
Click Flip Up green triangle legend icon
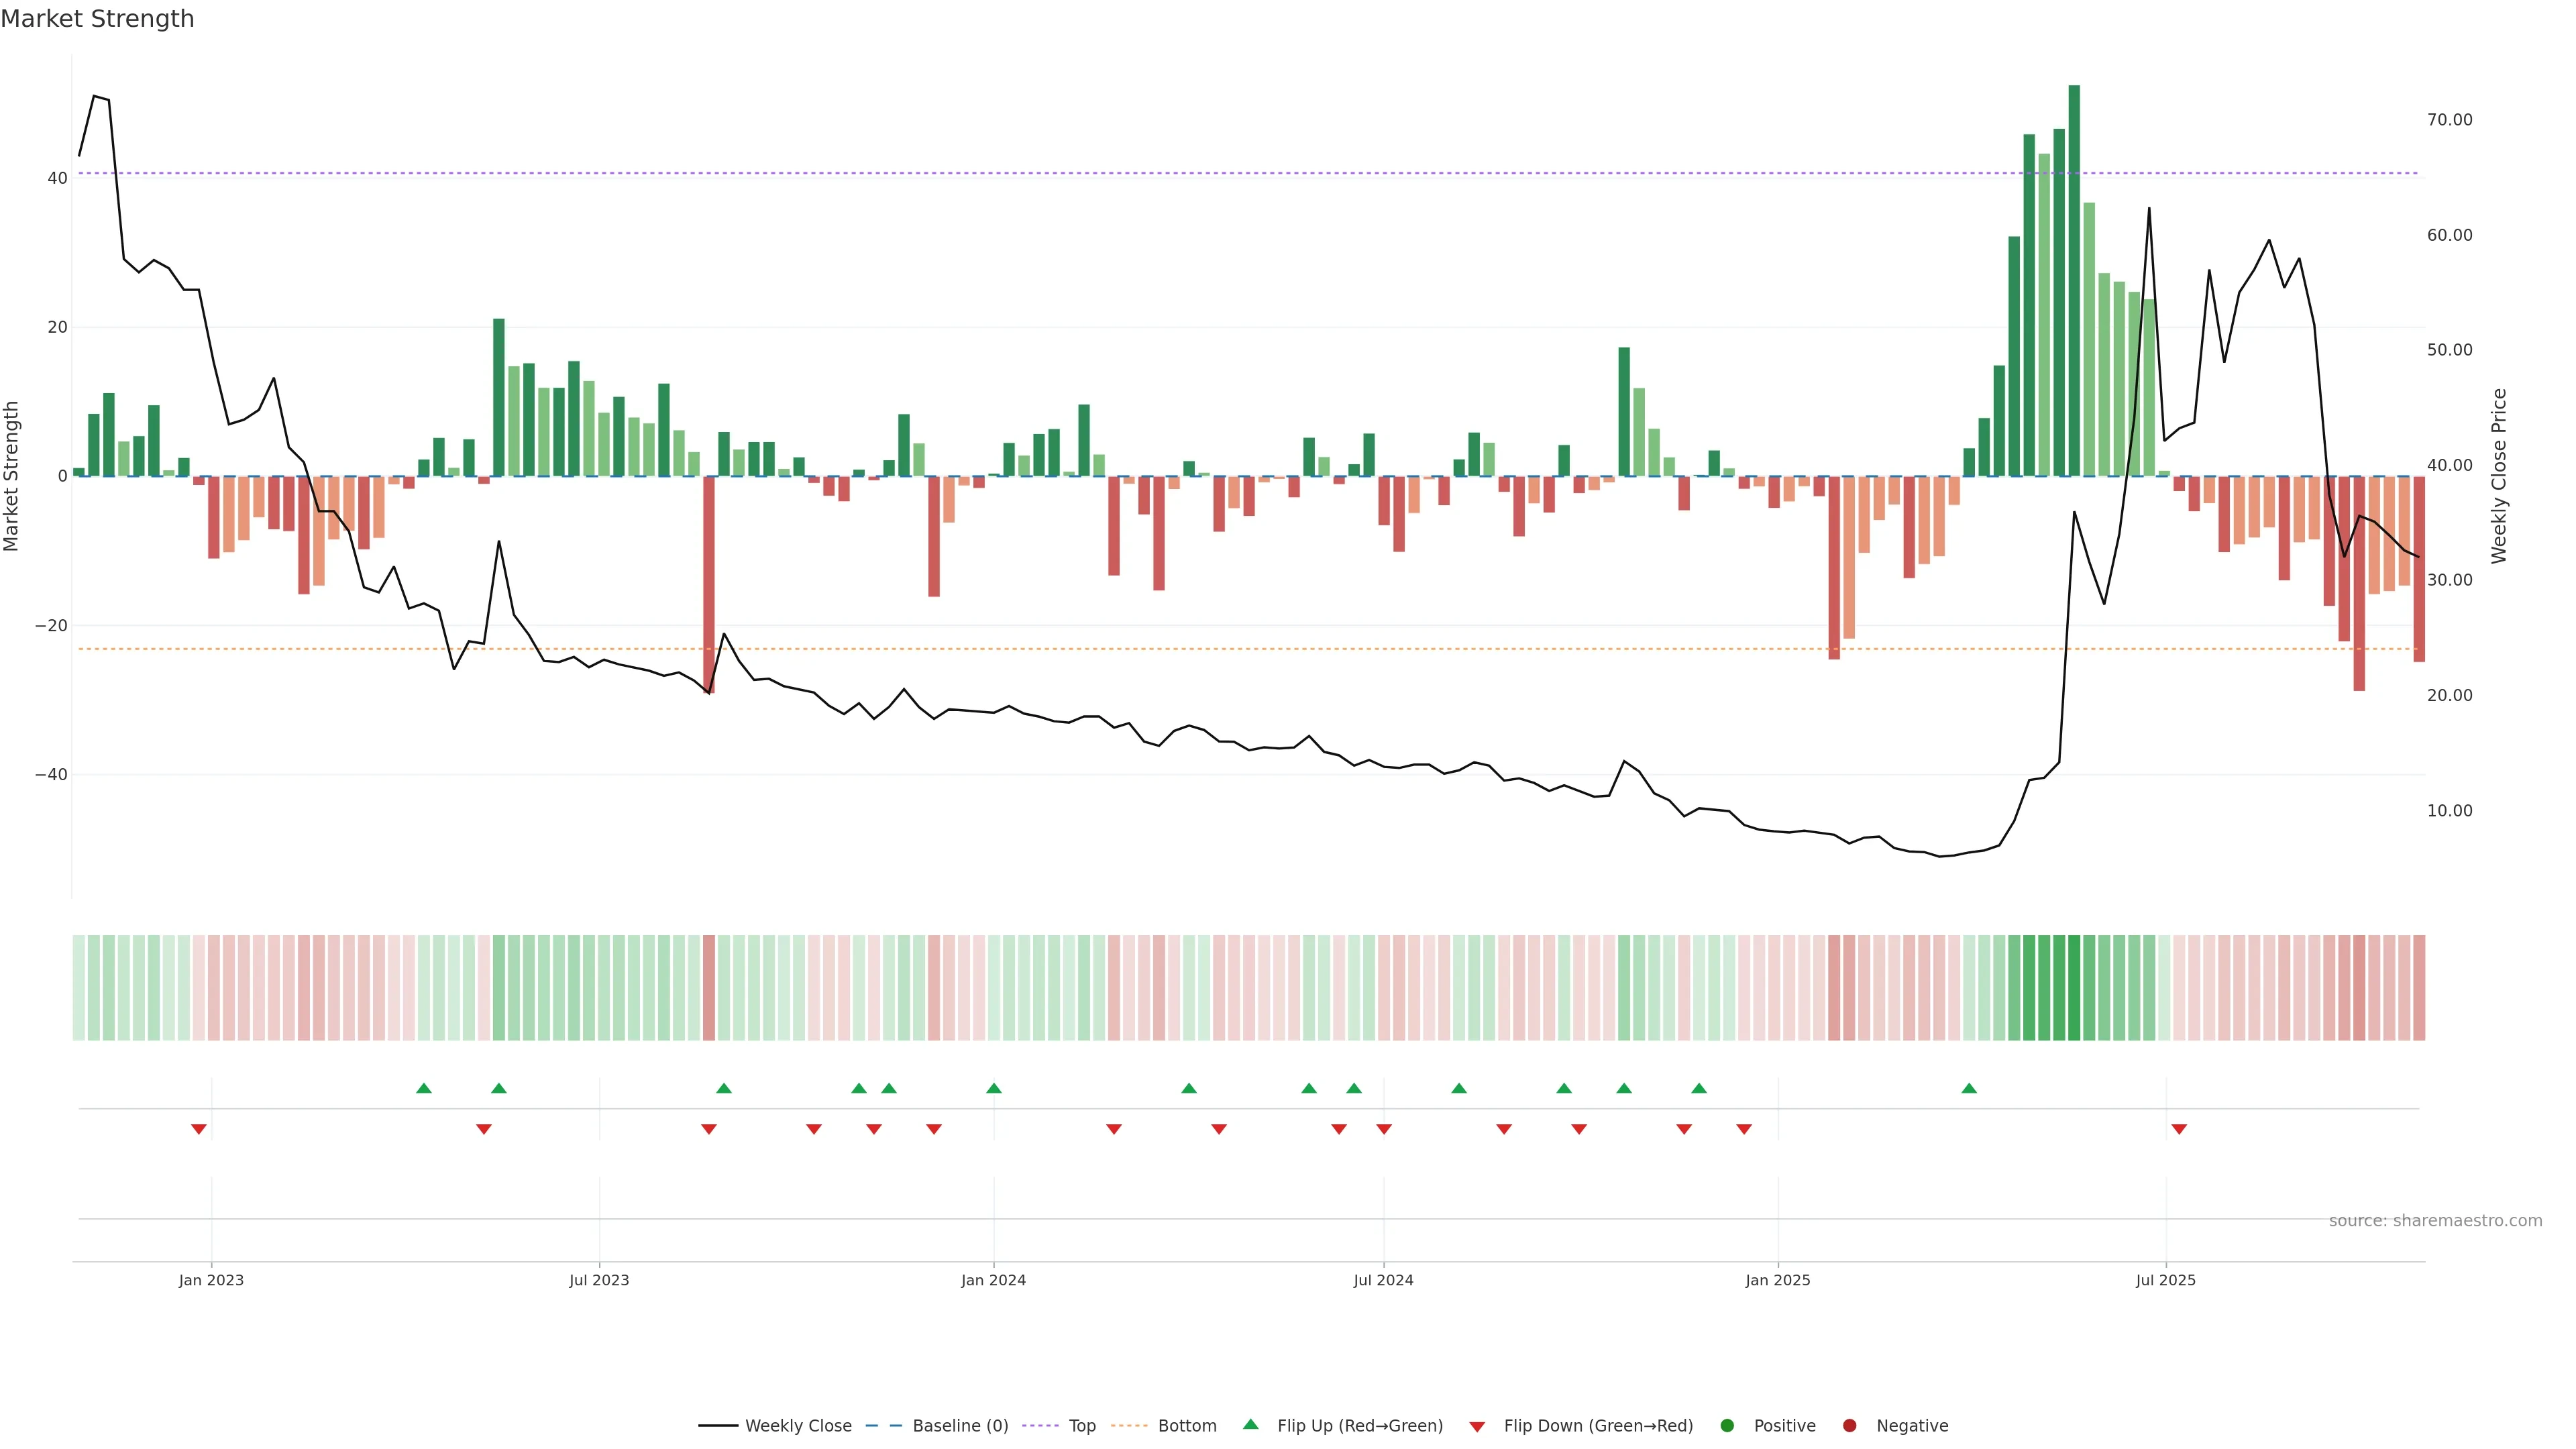click(x=1250, y=1424)
